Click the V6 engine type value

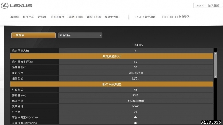136,90
